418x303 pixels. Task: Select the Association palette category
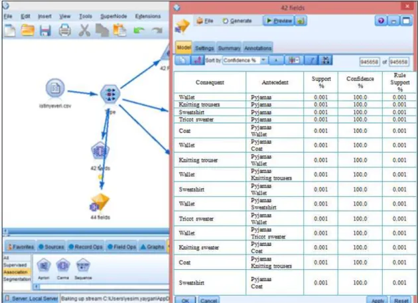point(15,272)
